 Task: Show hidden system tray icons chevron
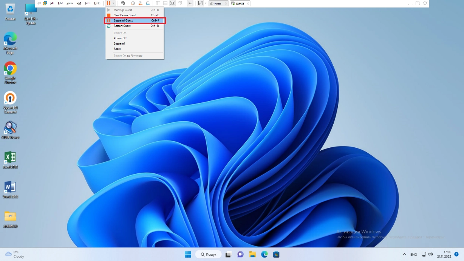(404, 255)
